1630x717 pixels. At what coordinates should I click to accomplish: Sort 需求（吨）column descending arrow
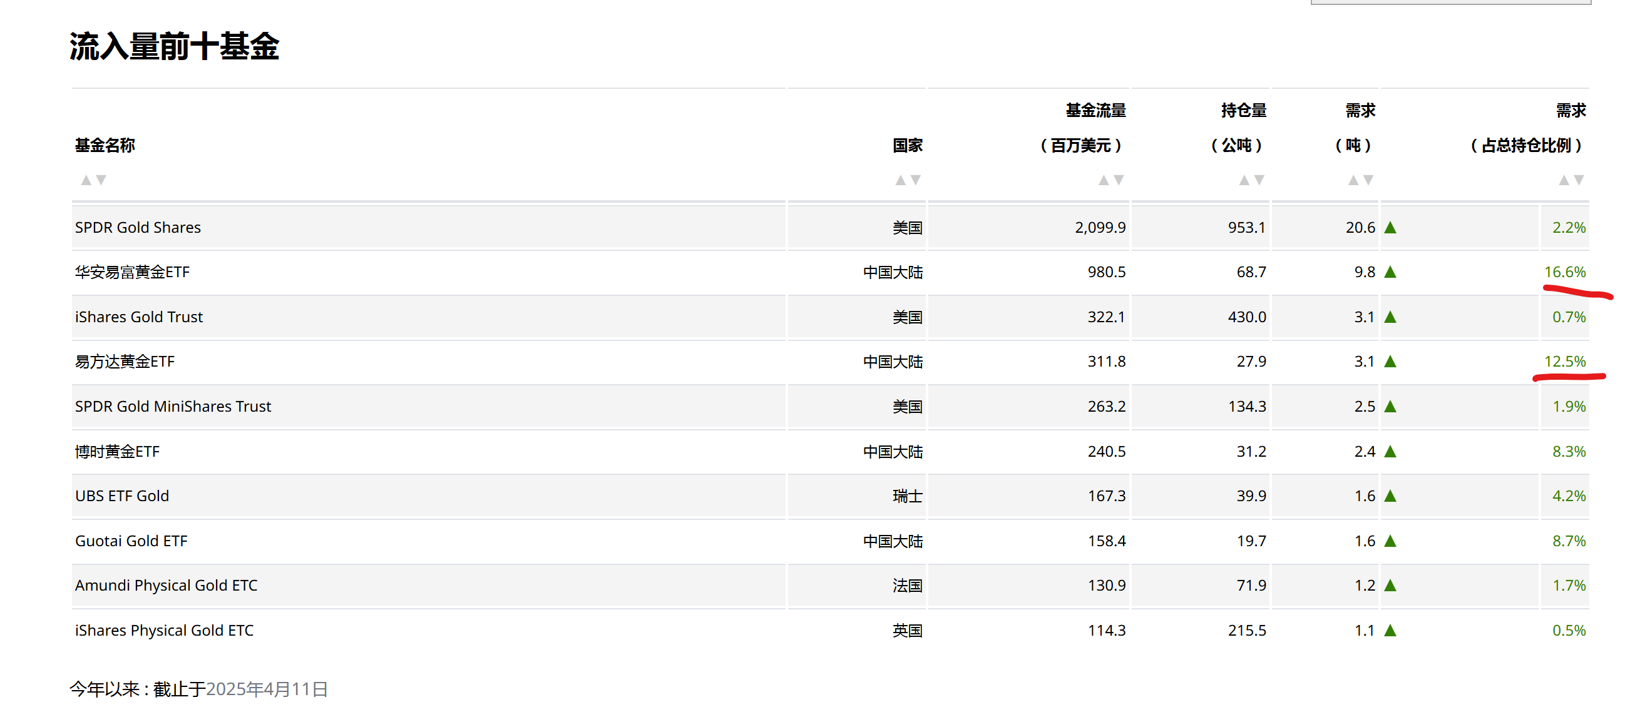[1369, 180]
